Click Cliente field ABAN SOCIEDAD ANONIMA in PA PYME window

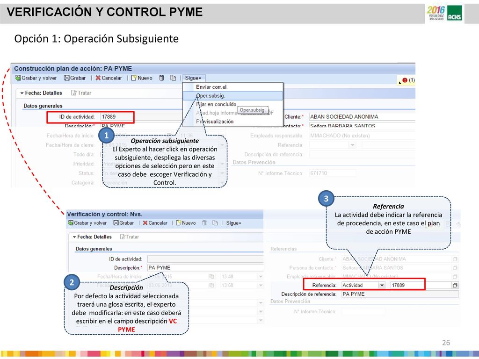tap(362, 116)
